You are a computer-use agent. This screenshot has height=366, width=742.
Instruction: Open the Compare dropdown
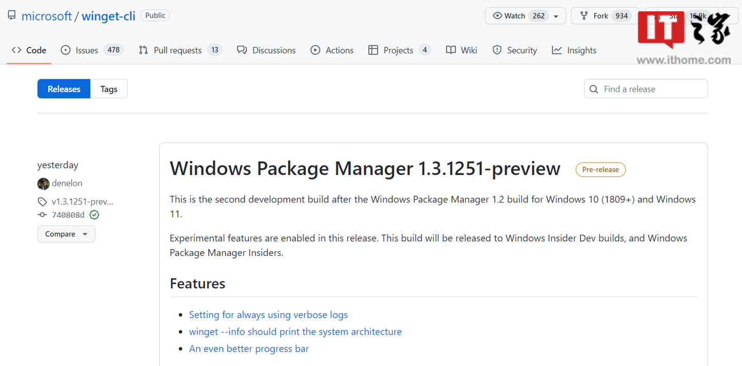click(66, 234)
